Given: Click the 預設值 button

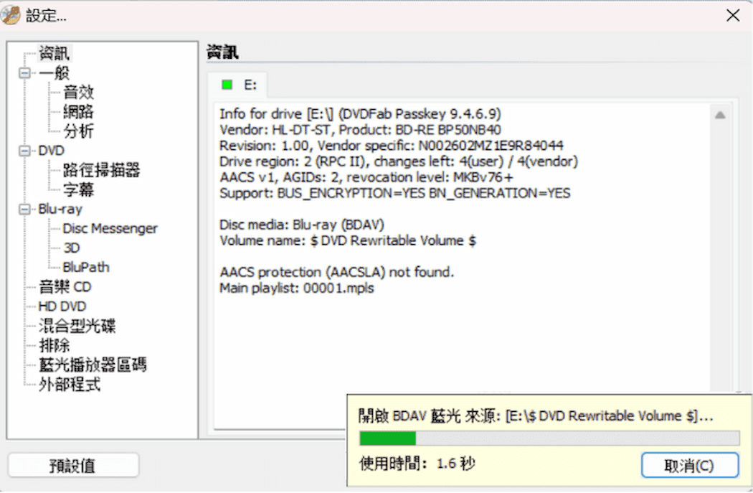Looking at the screenshot, I should pyautogui.click(x=73, y=465).
